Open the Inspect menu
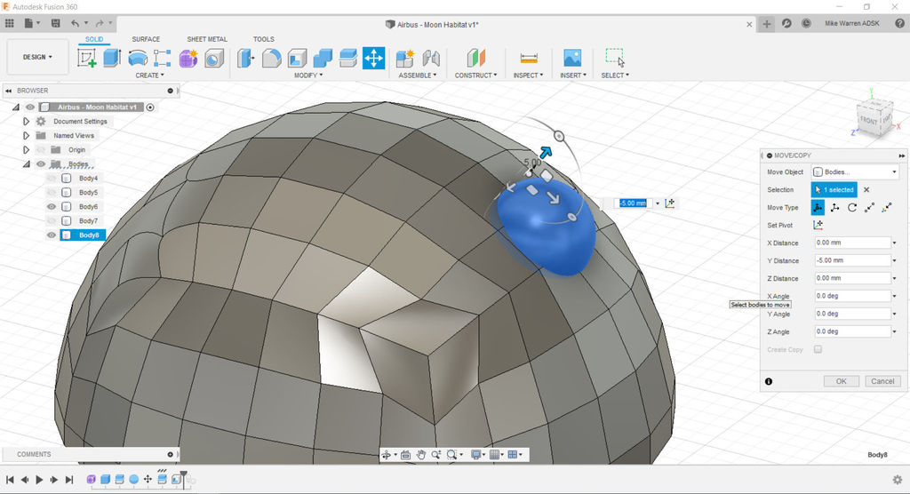Viewport: 910px width, 494px height. pos(528,76)
